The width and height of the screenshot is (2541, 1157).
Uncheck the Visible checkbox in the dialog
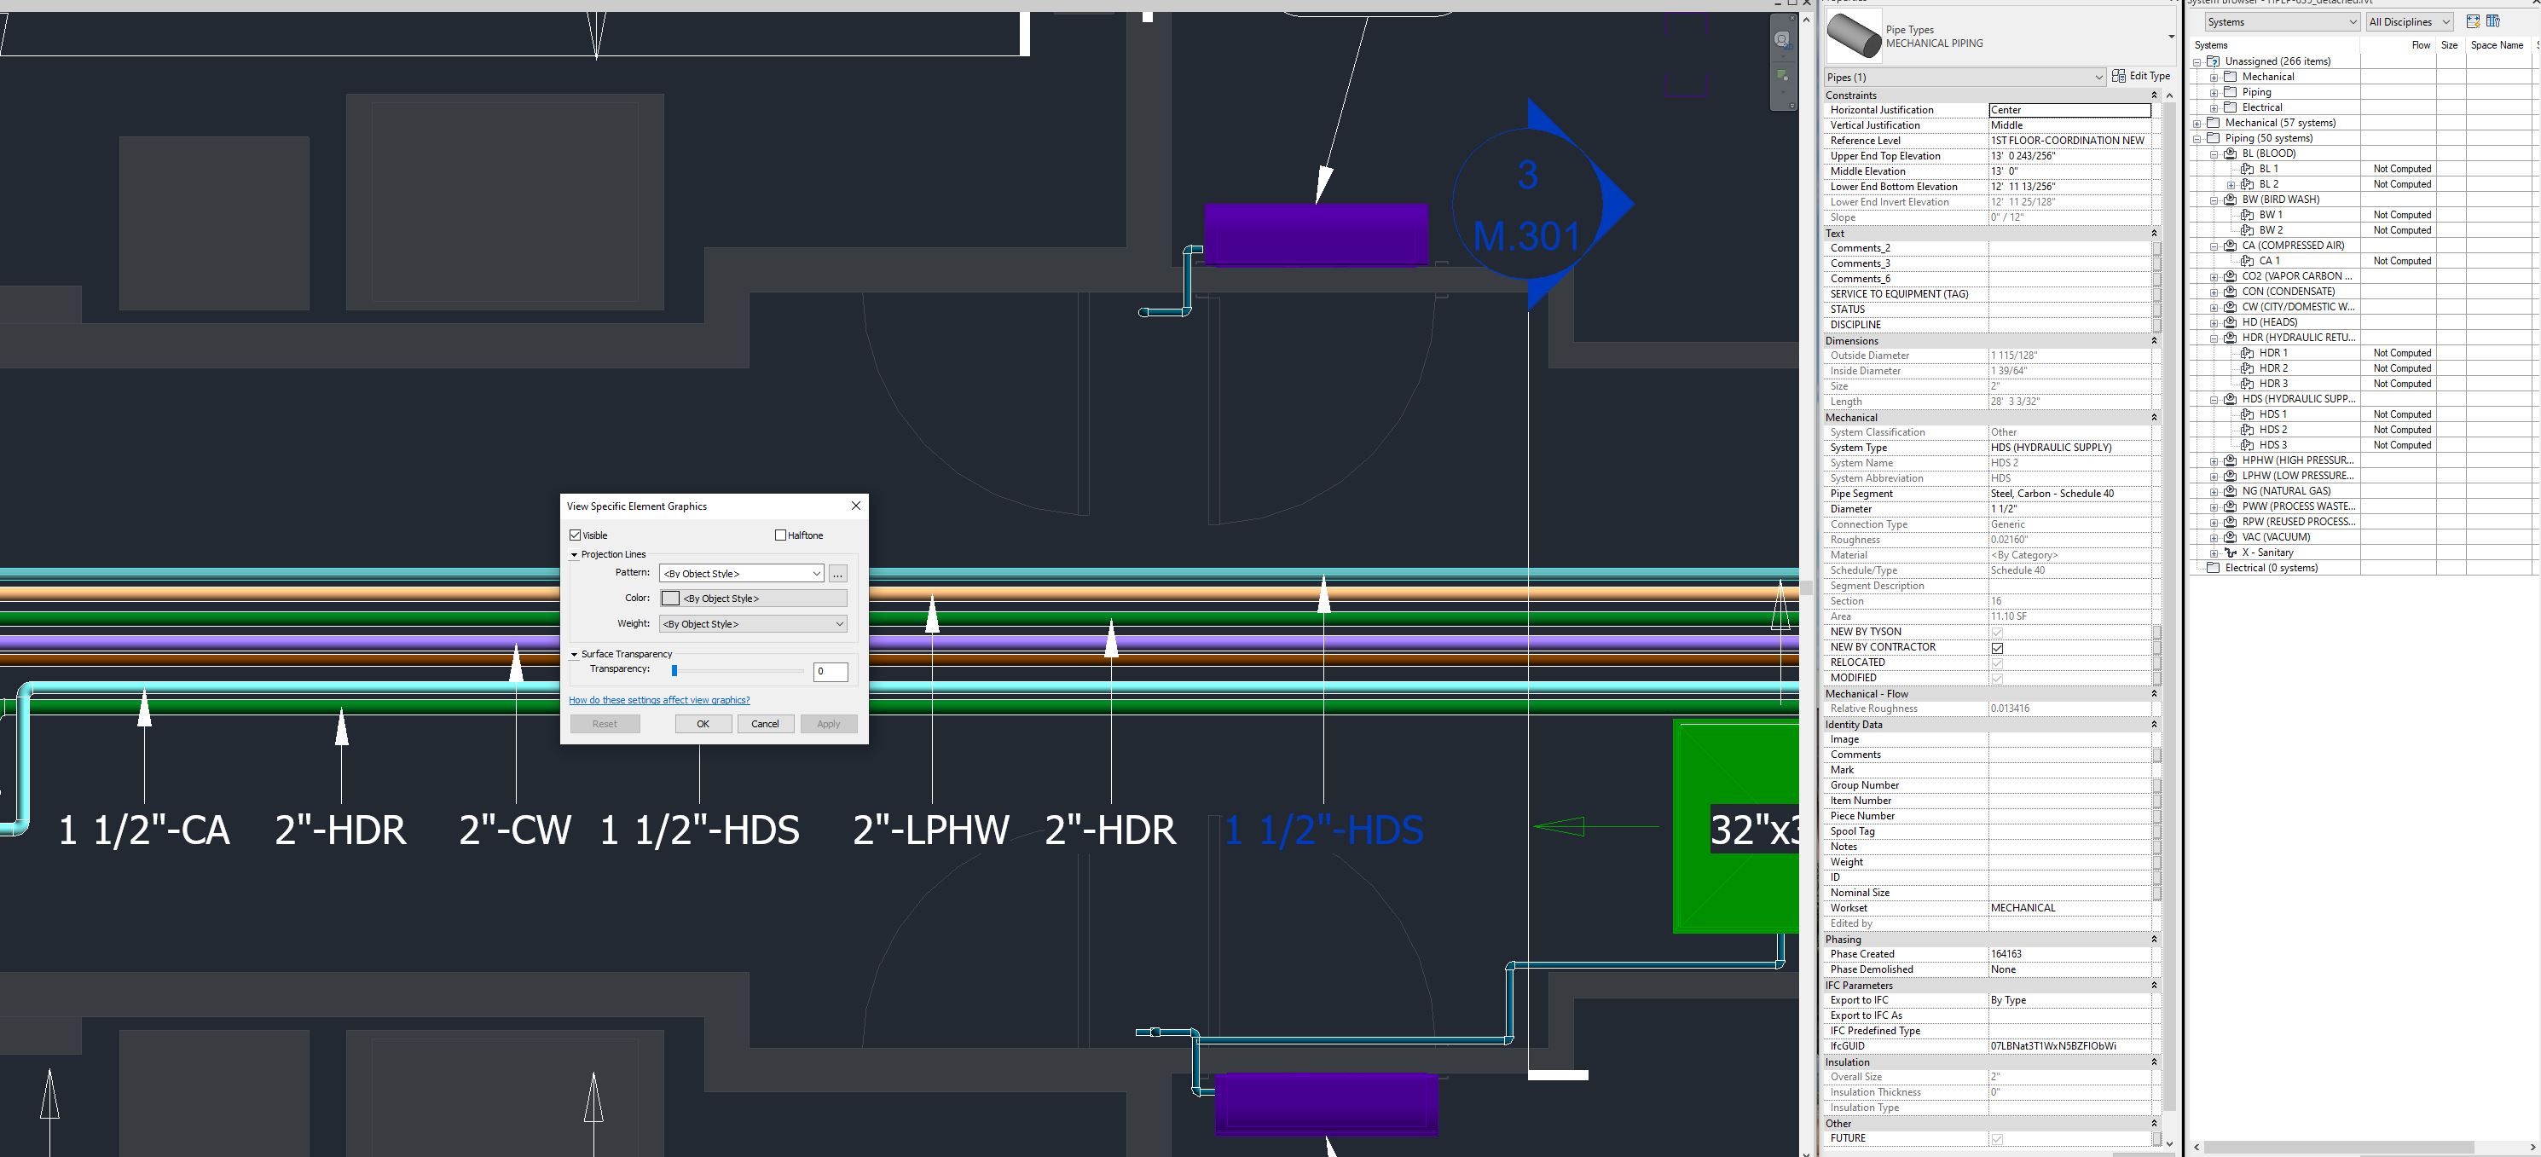click(576, 535)
